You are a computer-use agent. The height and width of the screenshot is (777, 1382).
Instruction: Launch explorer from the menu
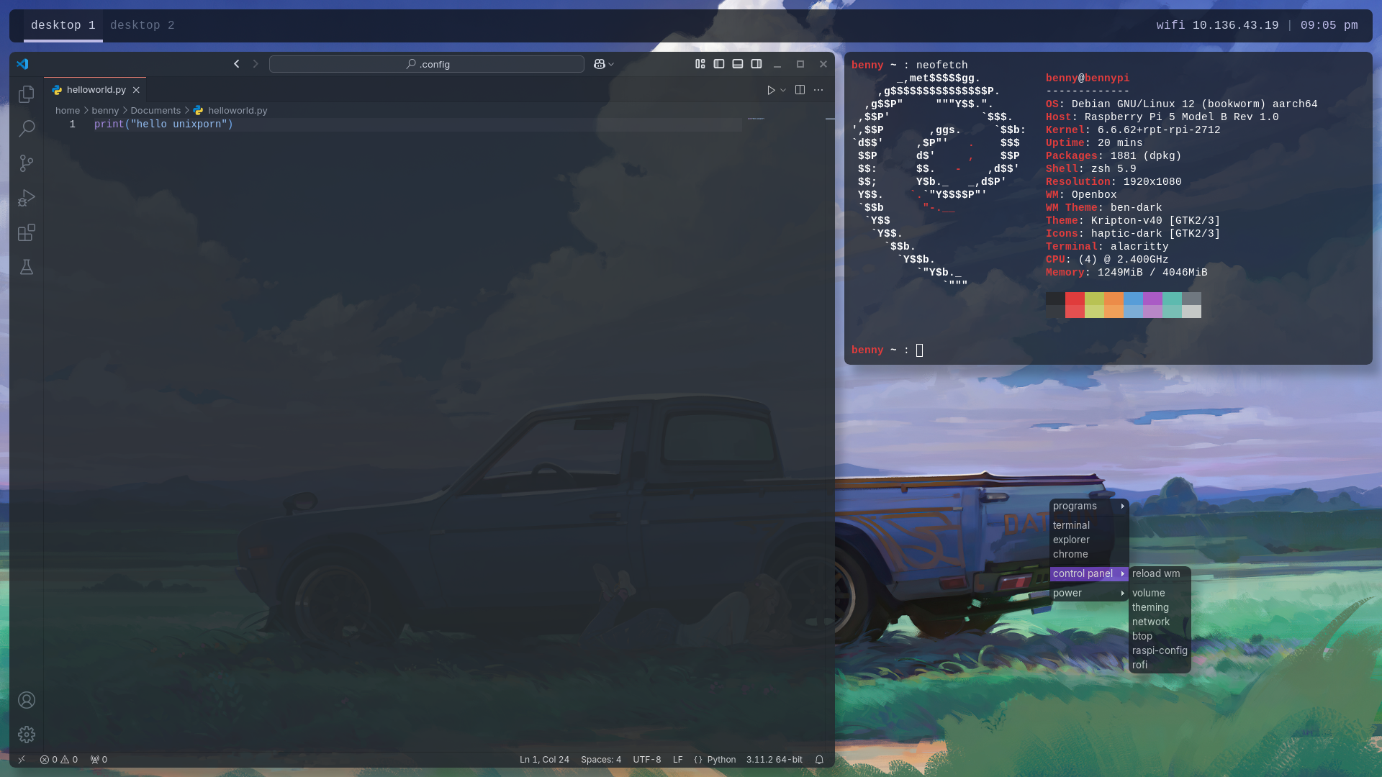(1089, 540)
